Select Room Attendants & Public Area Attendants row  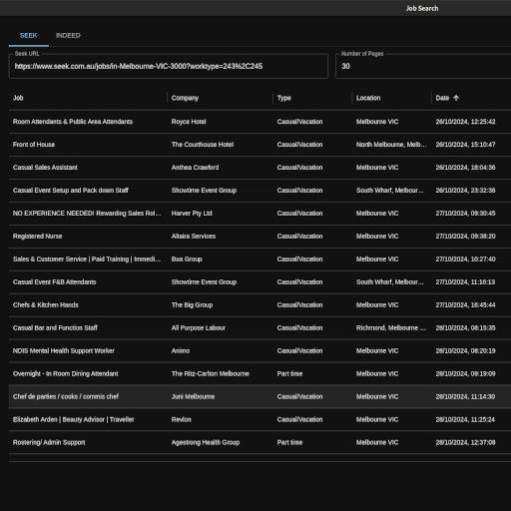coord(73,122)
